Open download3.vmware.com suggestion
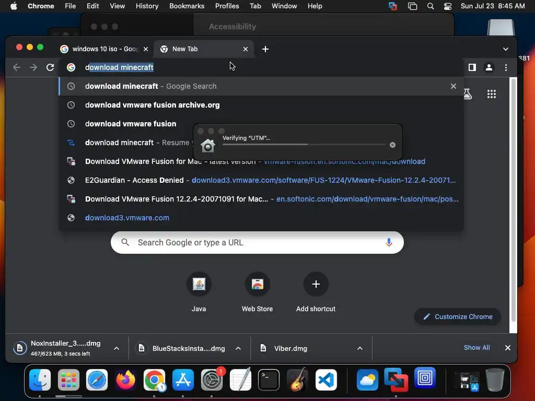Viewport: 535px width, 401px height. point(261,218)
